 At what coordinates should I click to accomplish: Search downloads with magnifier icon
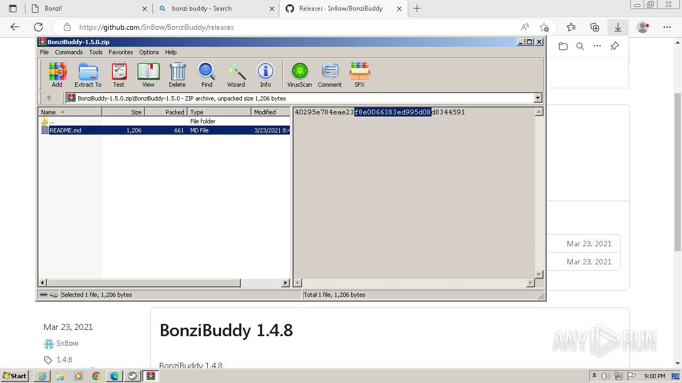coord(580,46)
